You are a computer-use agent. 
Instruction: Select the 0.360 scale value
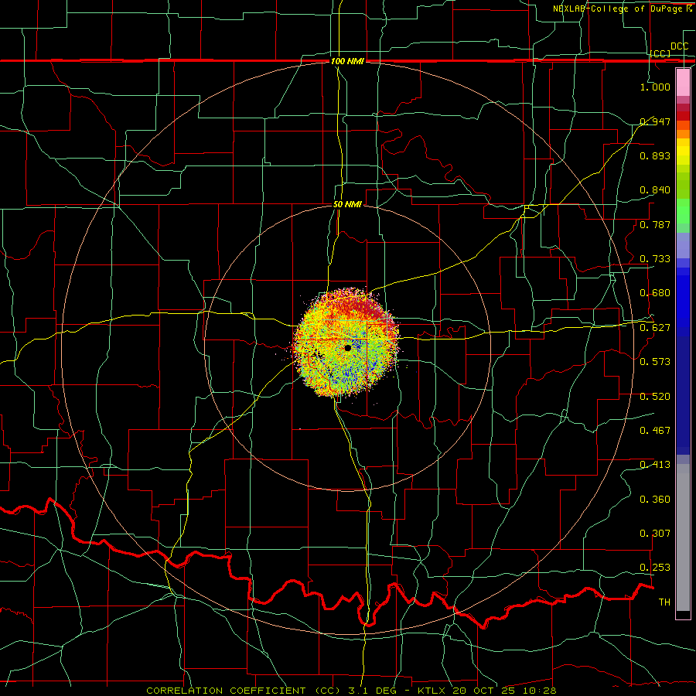coord(655,500)
